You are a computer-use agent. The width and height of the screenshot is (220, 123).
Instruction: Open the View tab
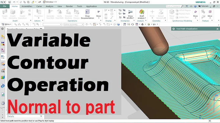point(60,6)
